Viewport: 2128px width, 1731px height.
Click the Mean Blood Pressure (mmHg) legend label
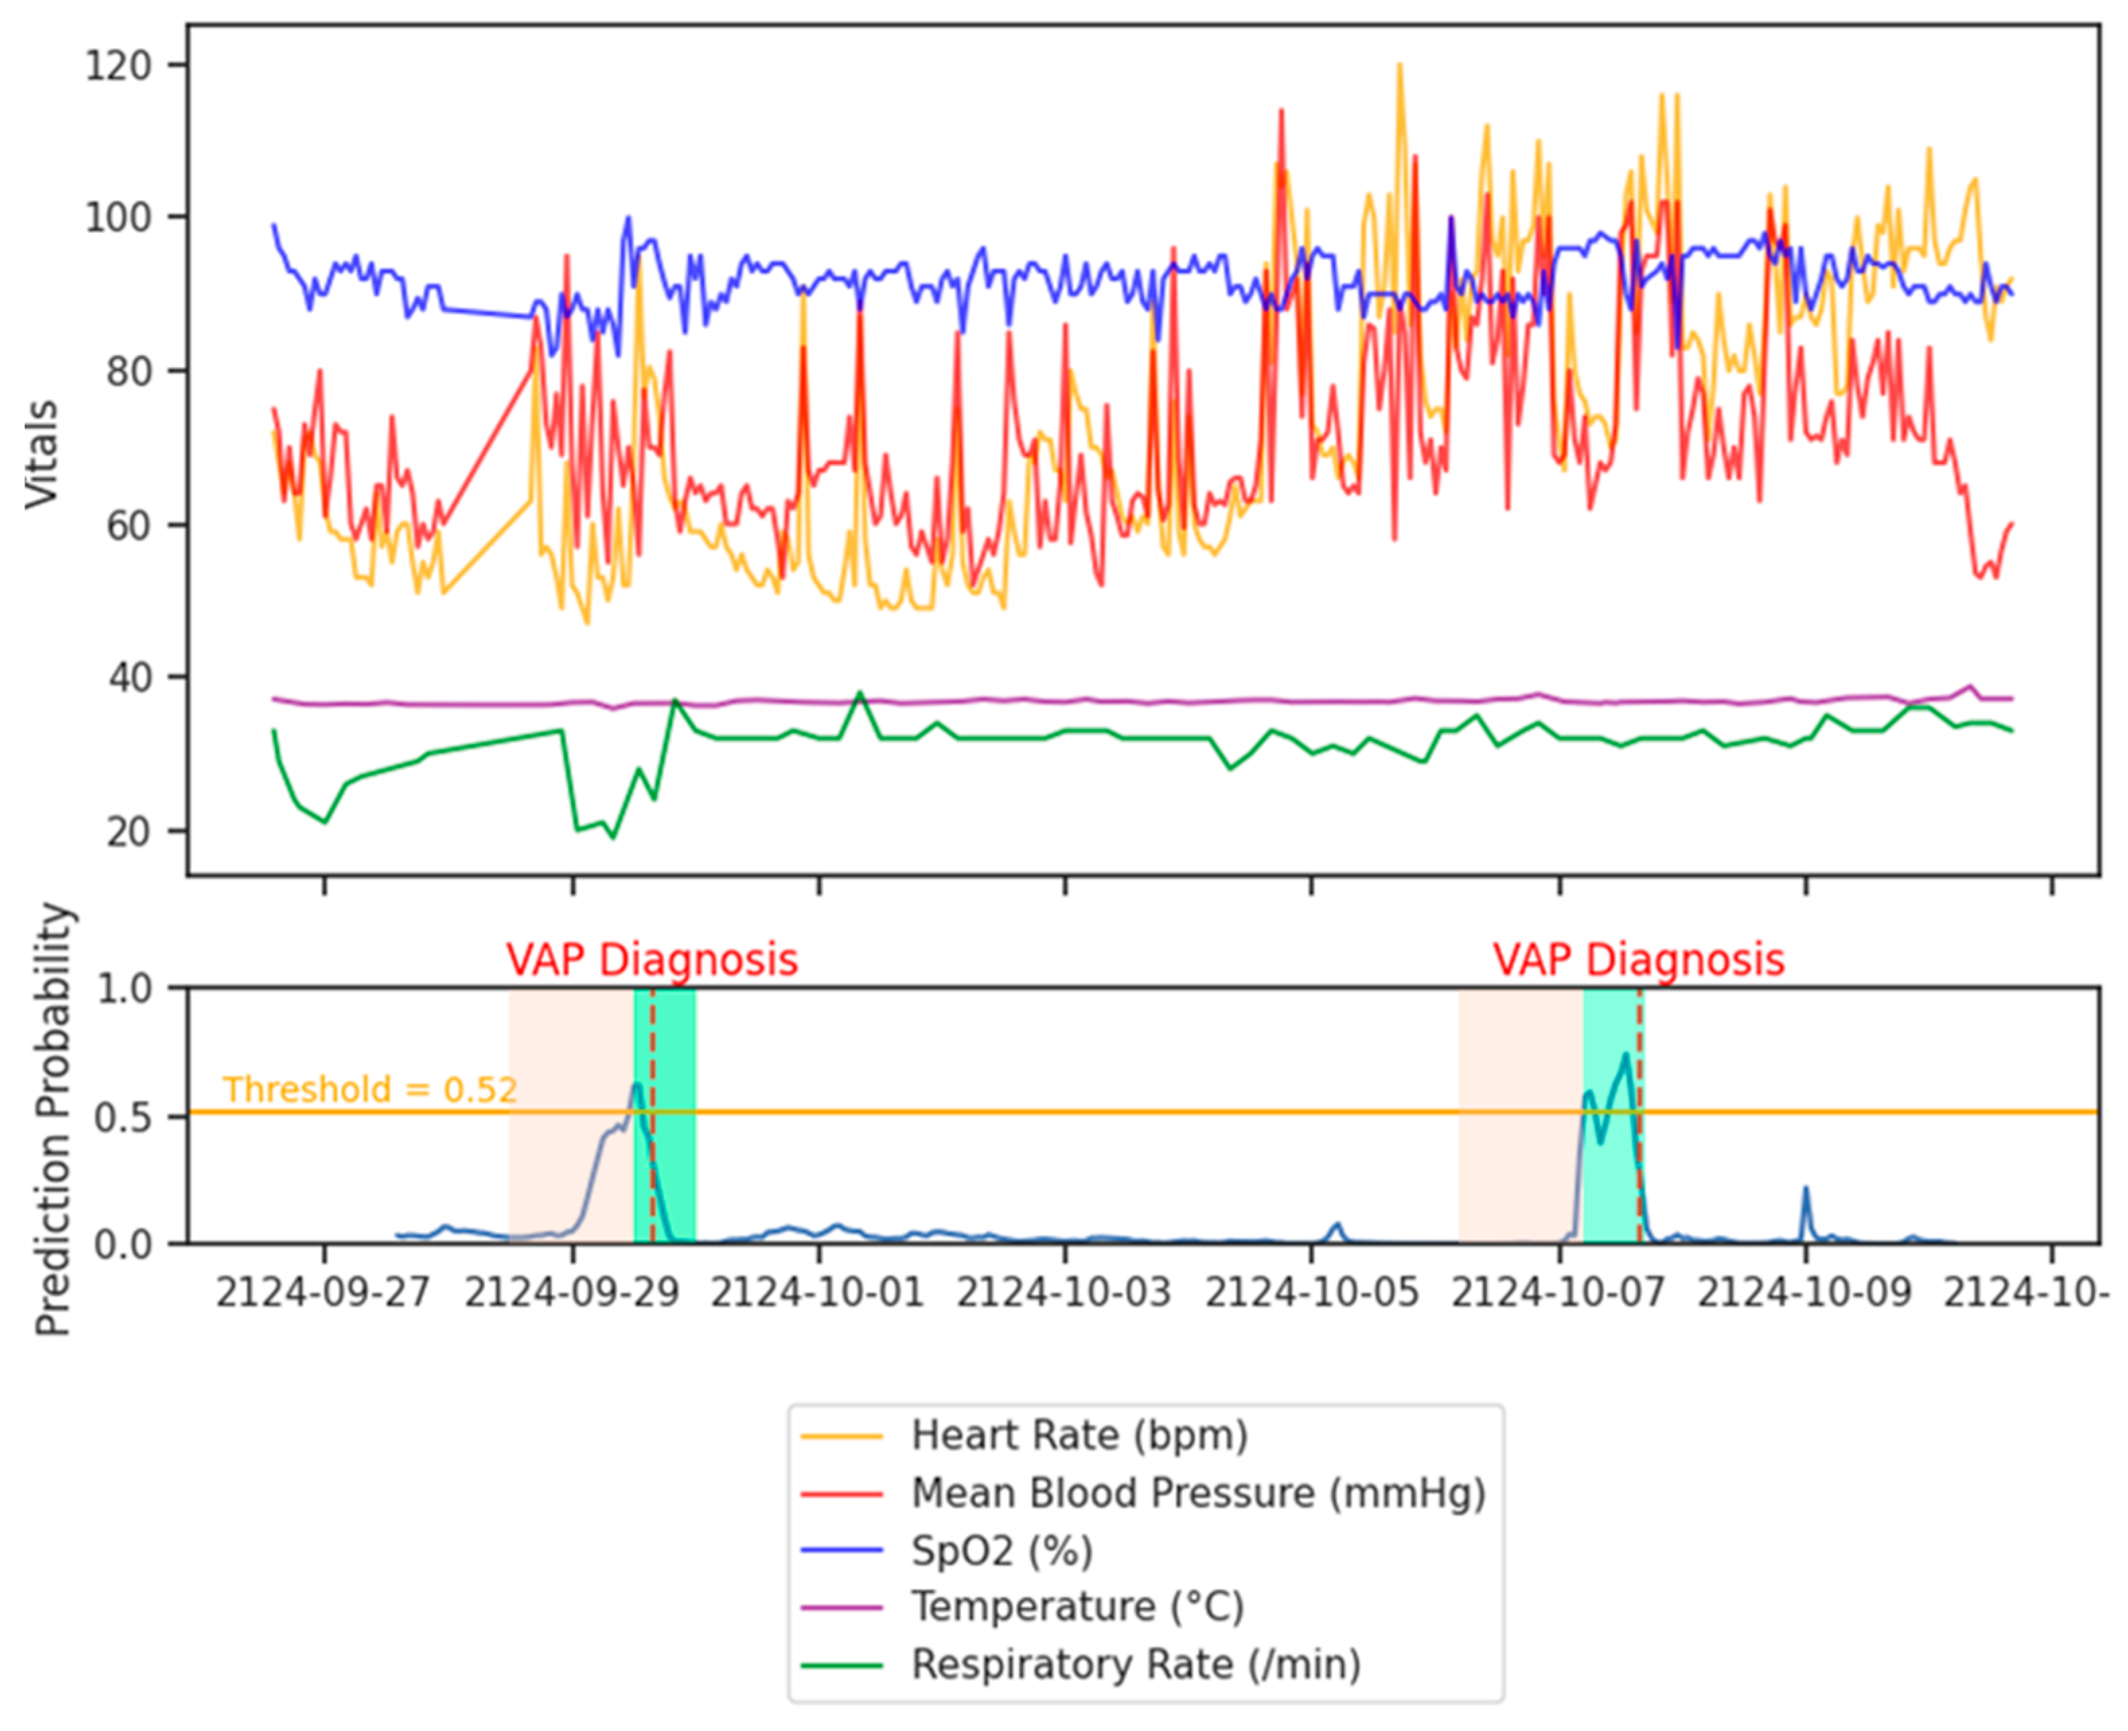click(1199, 1494)
